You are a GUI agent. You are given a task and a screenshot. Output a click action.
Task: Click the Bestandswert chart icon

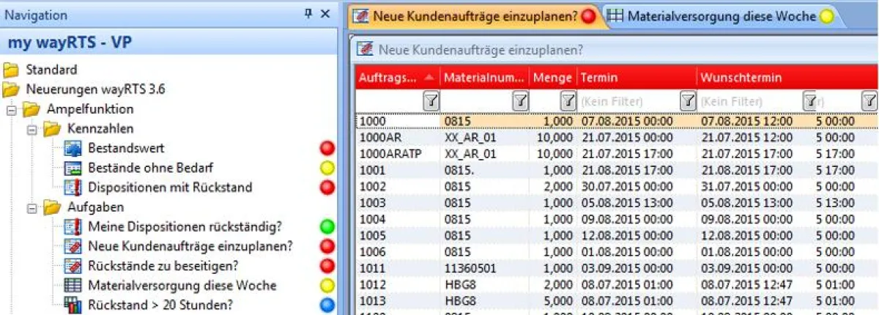point(73,149)
